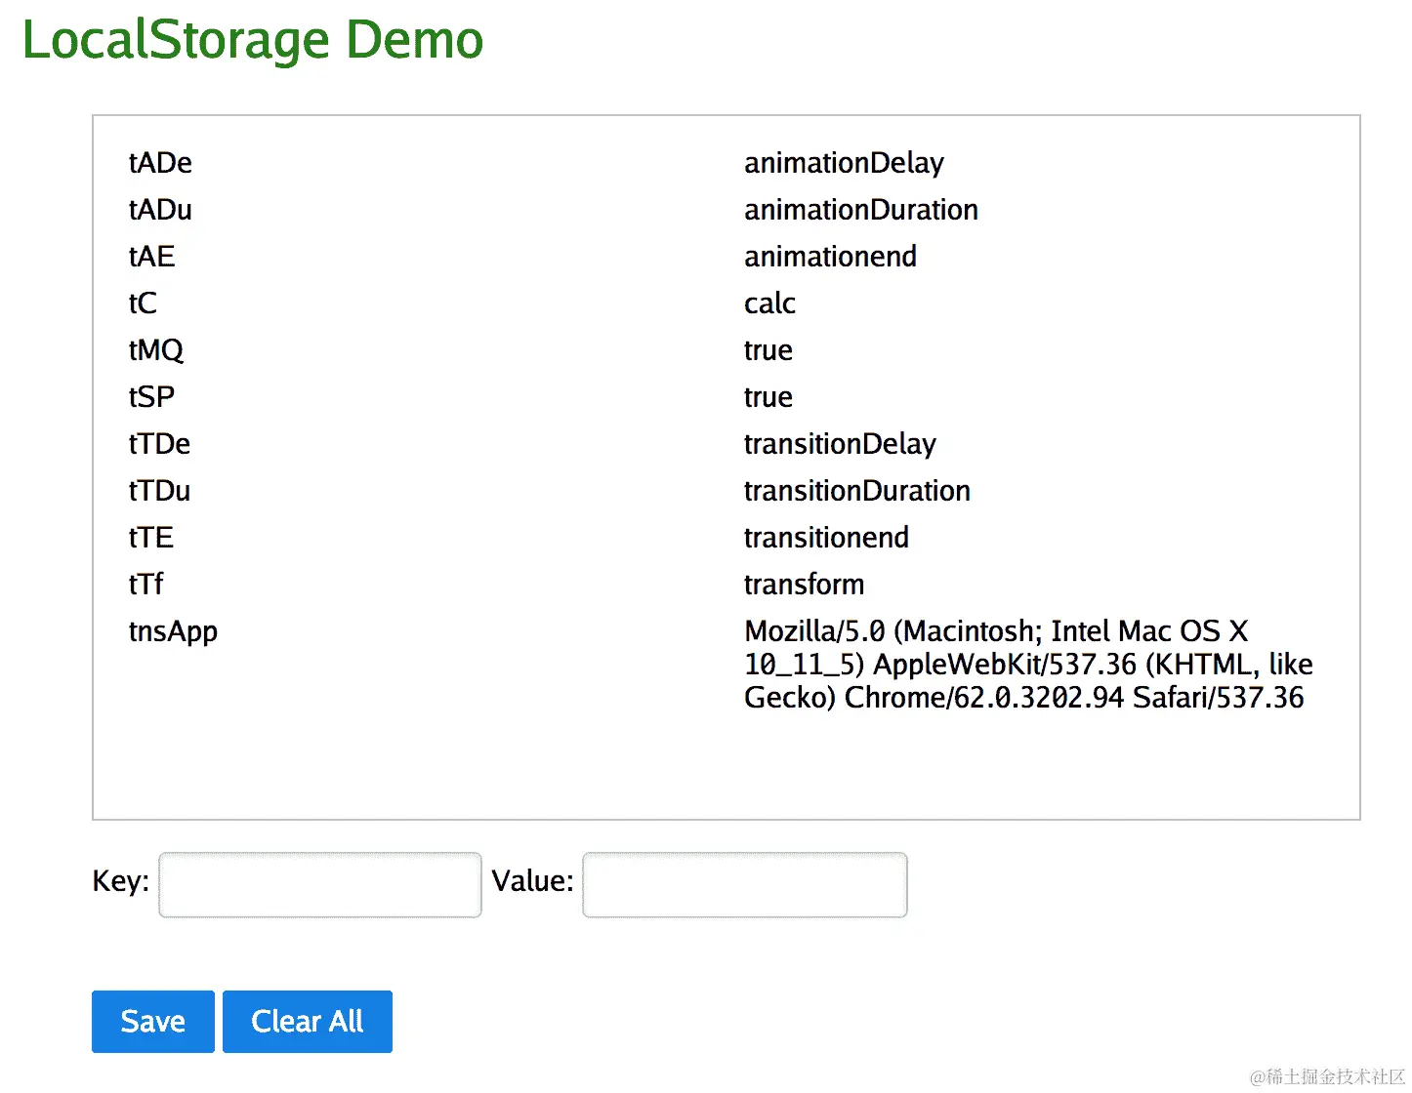
Task: Click the tSP key entry
Action: 151,397
